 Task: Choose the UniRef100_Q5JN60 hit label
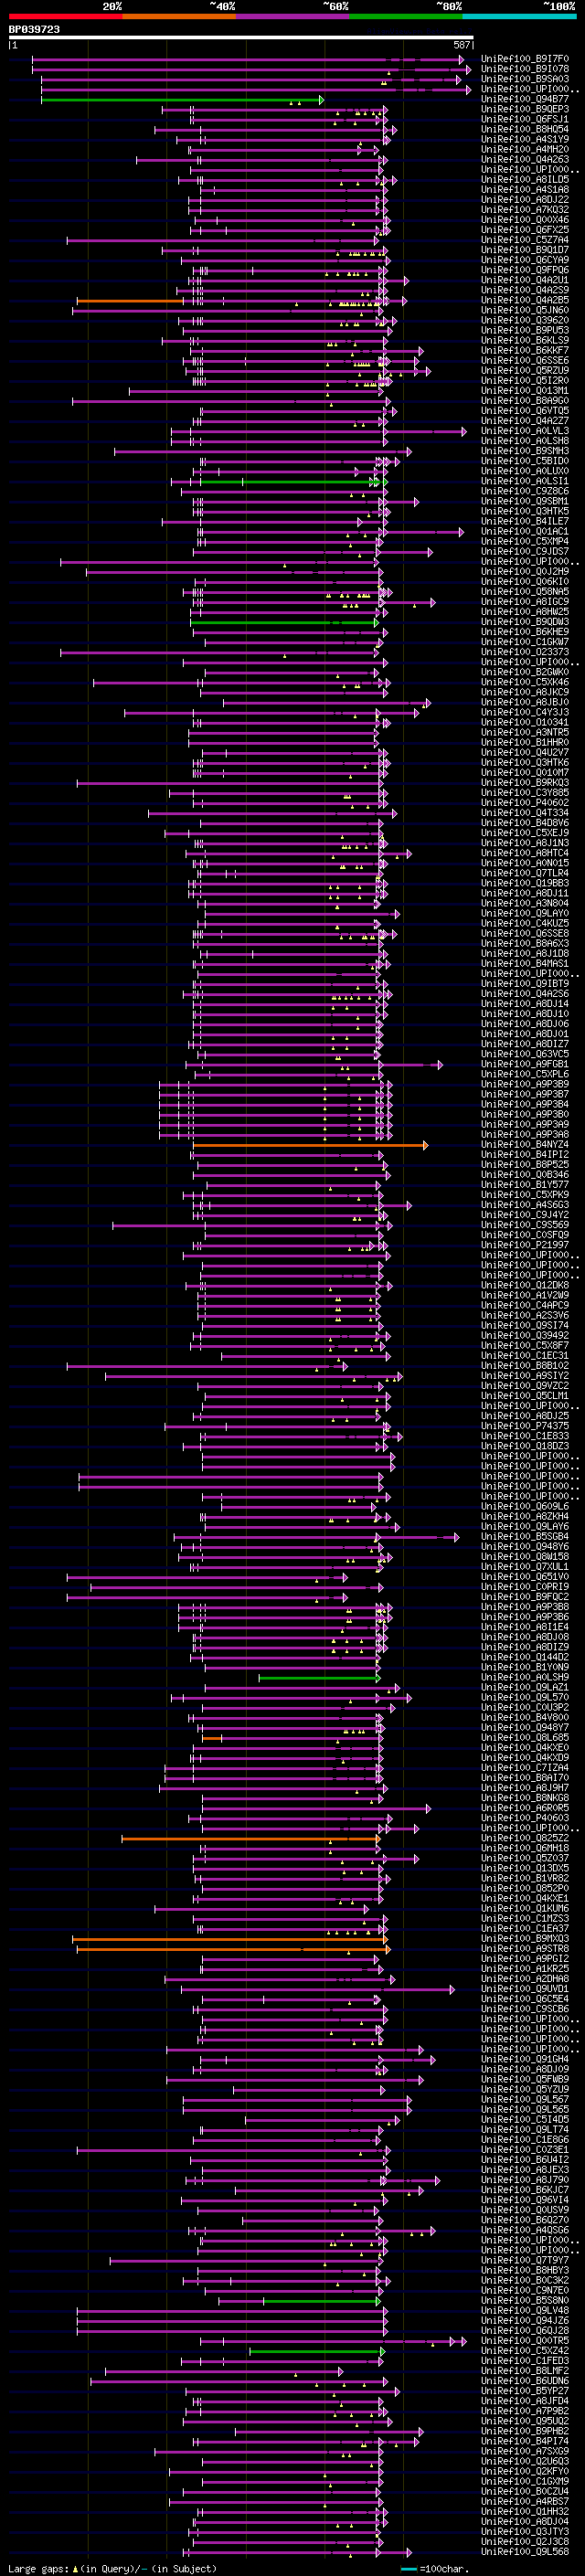(x=525, y=310)
